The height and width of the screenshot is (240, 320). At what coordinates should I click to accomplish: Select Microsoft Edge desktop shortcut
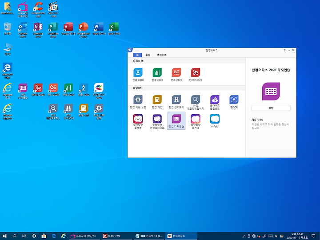(x=8, y=71)
